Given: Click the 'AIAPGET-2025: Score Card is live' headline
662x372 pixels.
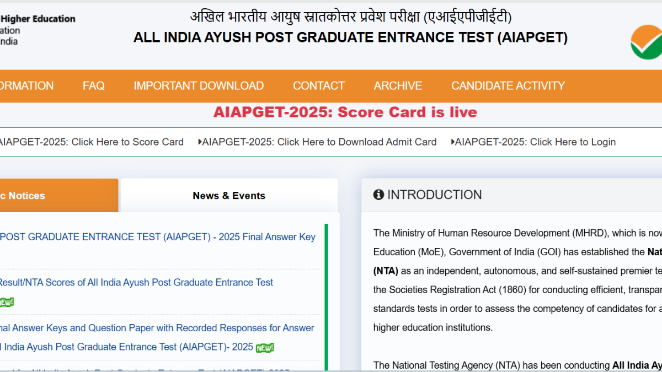Looking at the screenshot, I should [x=345, y=112].
